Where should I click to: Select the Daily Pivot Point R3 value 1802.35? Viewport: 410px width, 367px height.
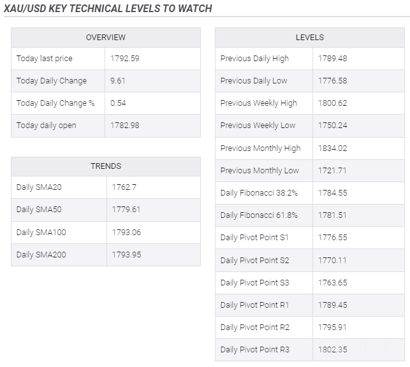click(332, 350)
